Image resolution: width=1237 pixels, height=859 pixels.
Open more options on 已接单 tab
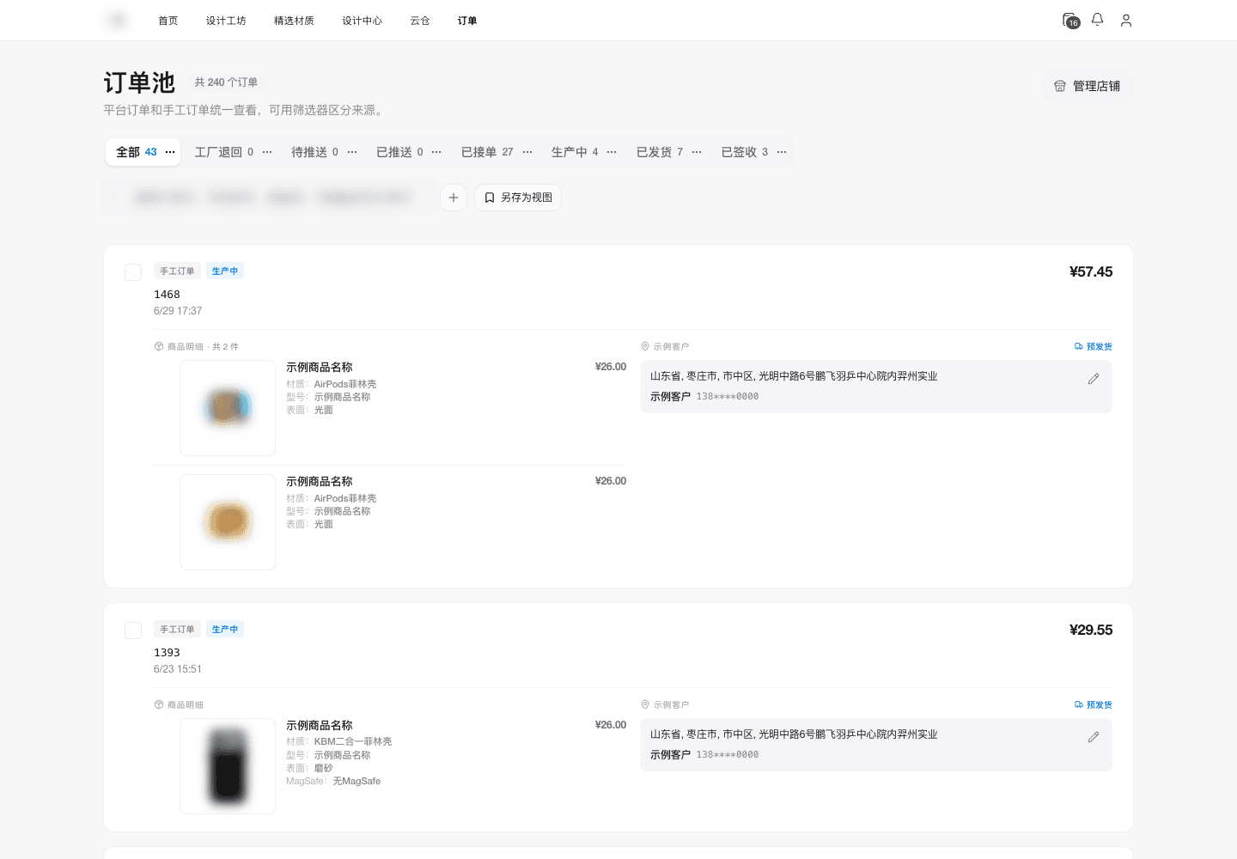point(527,152)
